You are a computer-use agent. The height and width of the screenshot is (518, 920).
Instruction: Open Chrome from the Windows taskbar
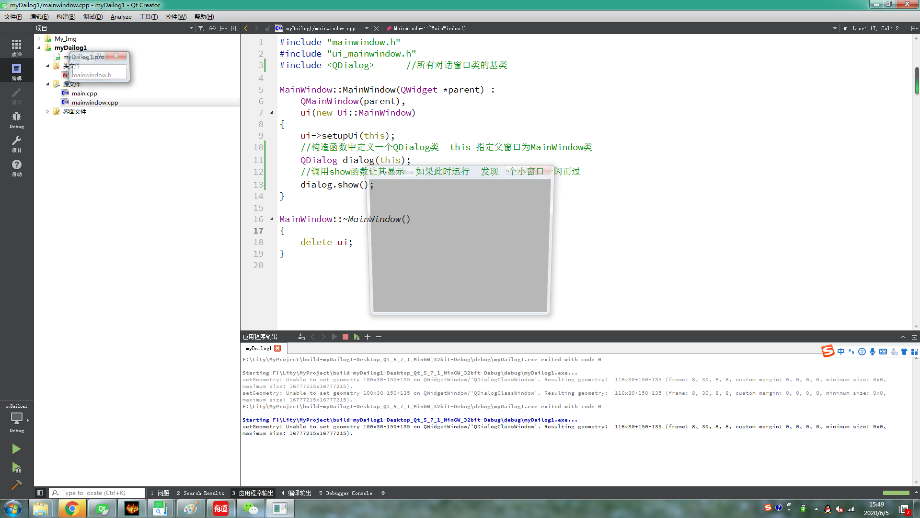pos(71,508)
